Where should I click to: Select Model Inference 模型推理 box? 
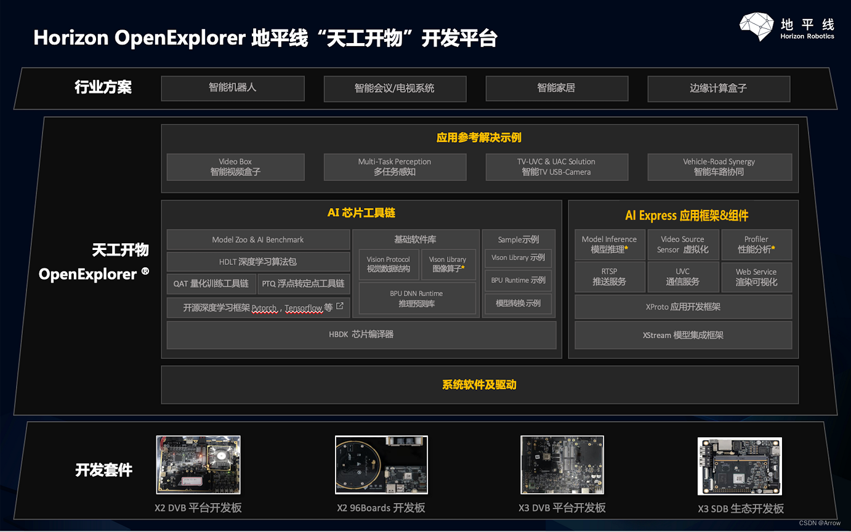(610, 244)
